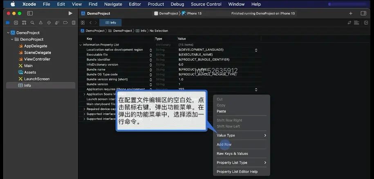Toggle the left navigator sidebar button
The height and width of the screenshot is (179, 374).
pyautogui.click(x=30, y=13)
